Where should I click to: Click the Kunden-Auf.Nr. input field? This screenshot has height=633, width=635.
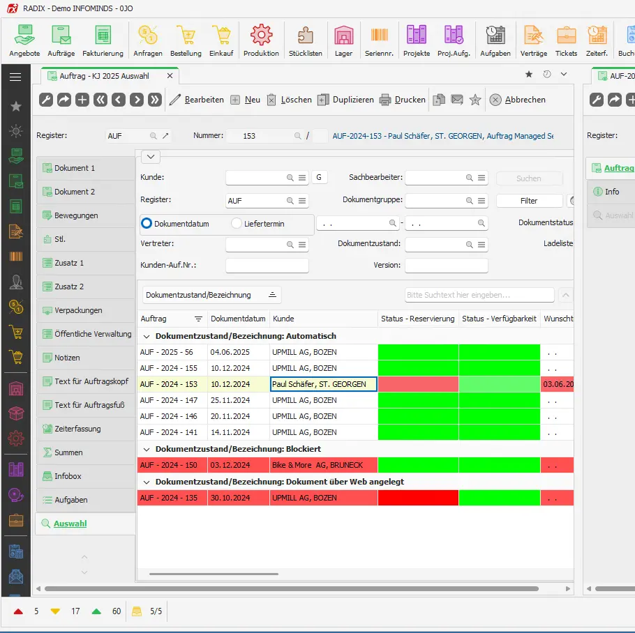tap(267, 266)
